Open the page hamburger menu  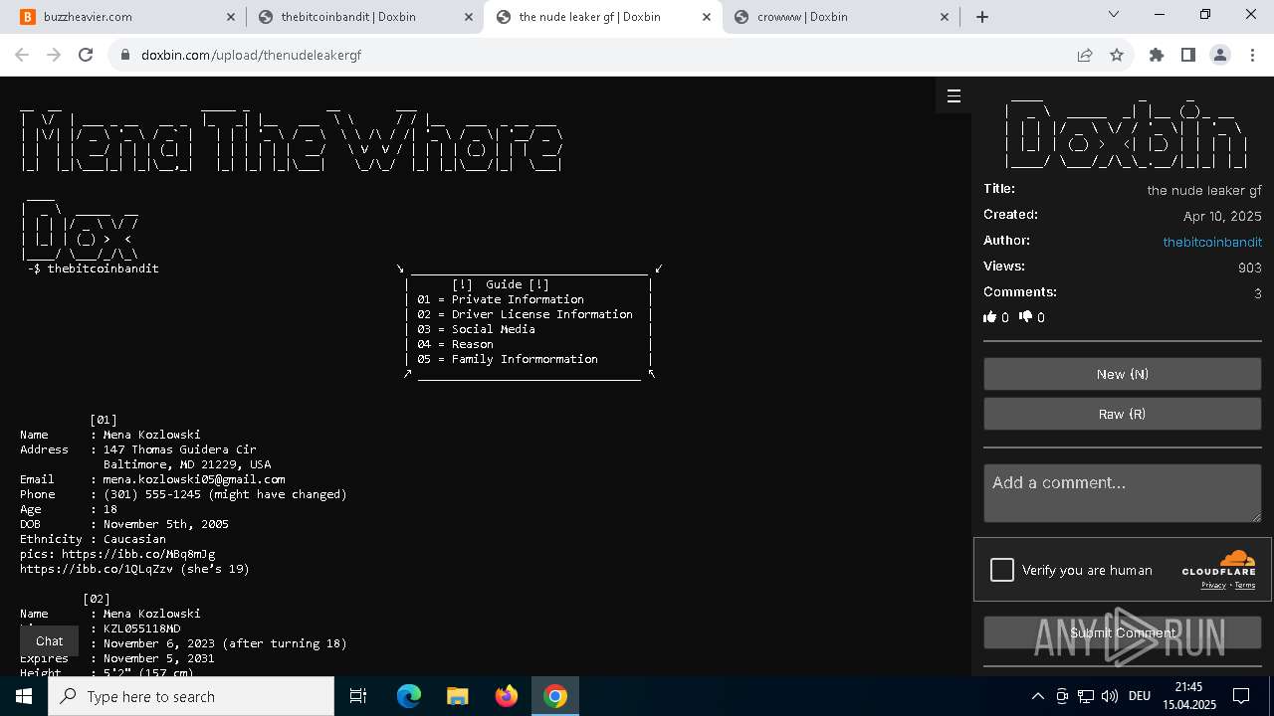(x=954, y=96)
